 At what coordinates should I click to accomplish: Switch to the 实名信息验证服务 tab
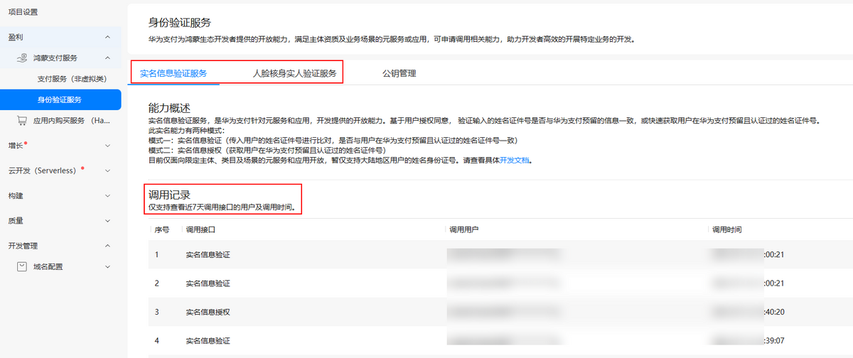[x=173, y=73]
